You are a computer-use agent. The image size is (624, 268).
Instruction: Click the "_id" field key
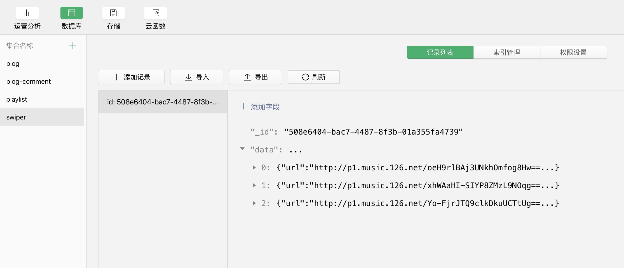click(x=262, y=132)
